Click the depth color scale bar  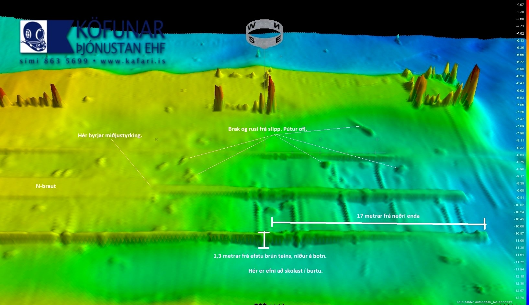point(527,152)
